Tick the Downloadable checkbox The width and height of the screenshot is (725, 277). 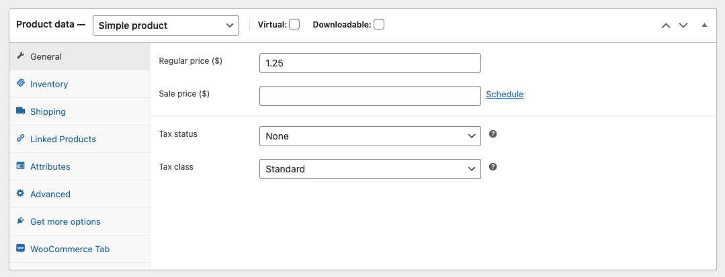click(379, 24)
